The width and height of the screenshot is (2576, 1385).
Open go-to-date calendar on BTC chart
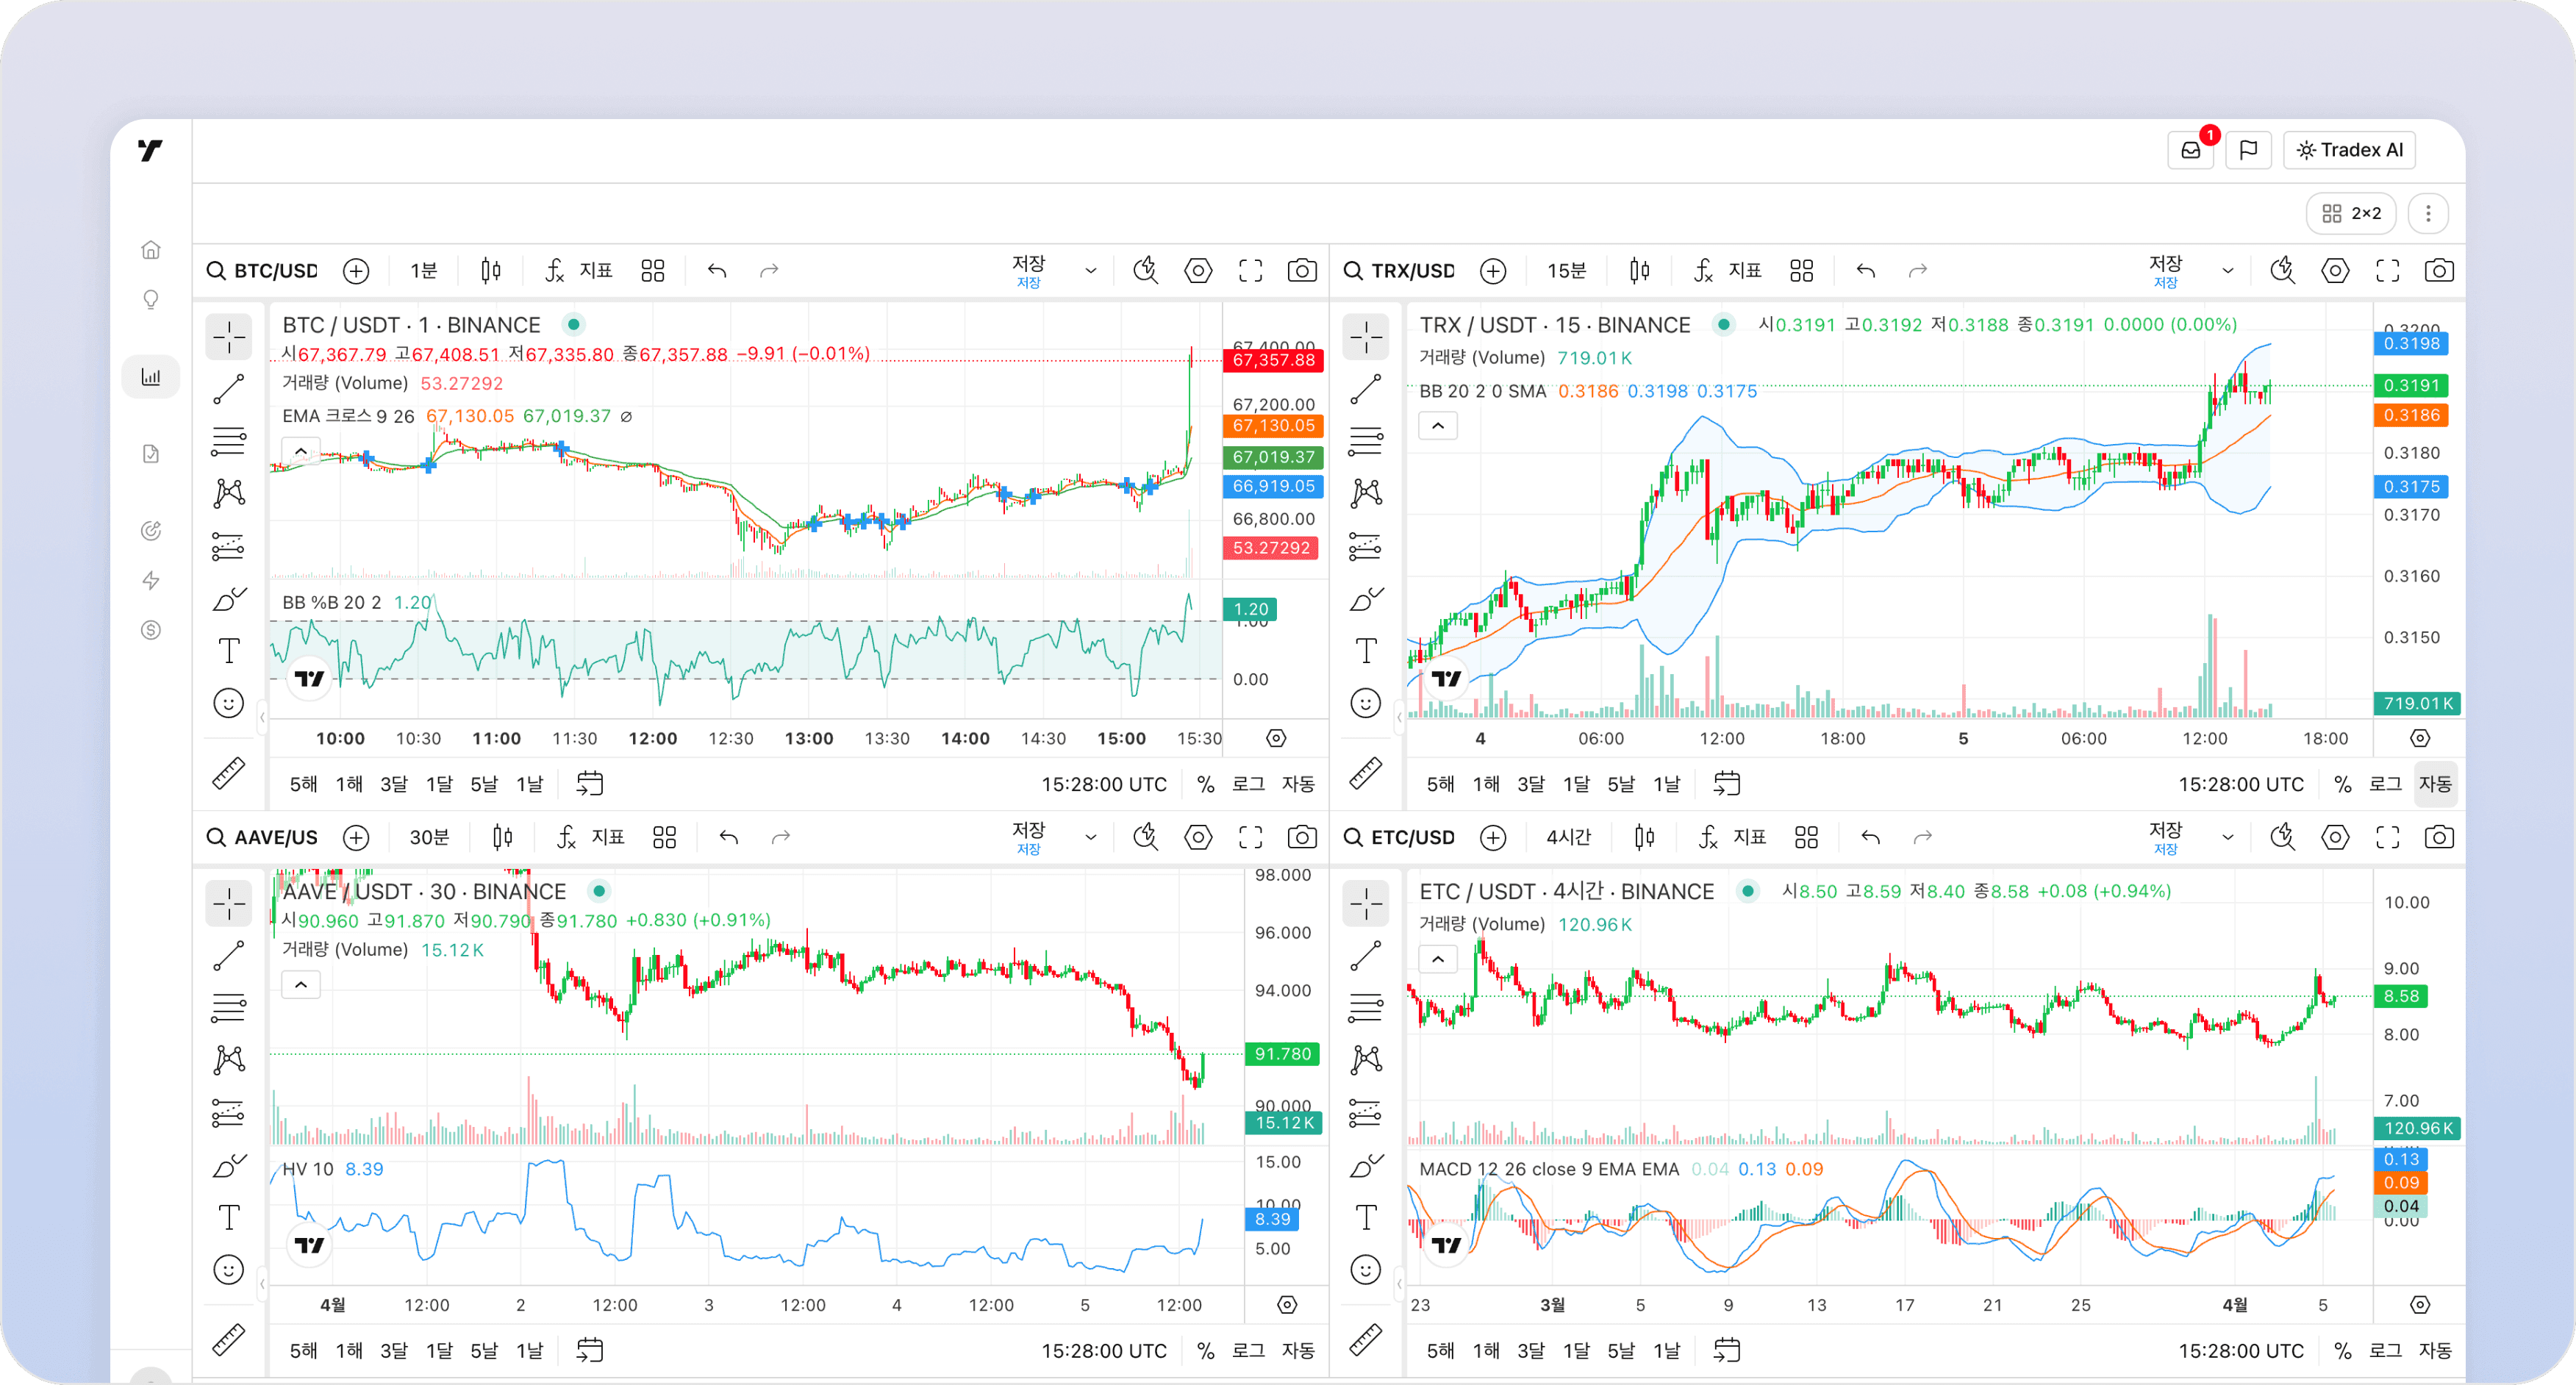590,784
